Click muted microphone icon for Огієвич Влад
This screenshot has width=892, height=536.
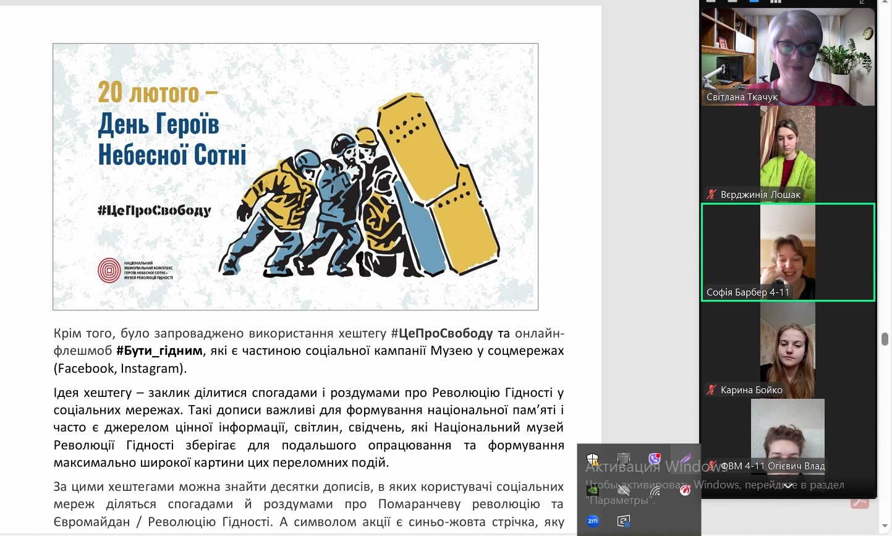click(712, 466)
